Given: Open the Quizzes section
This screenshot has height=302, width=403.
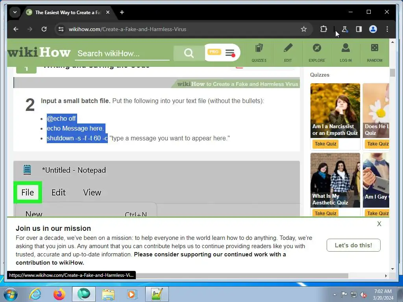Looking at the screenshot, I should [259, 53].
